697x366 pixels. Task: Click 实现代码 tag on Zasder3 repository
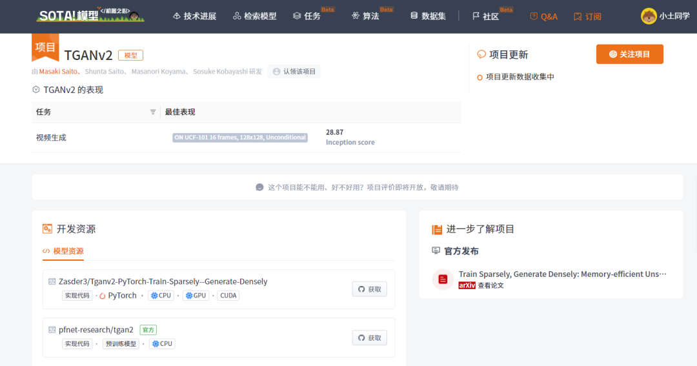(77, 295)
